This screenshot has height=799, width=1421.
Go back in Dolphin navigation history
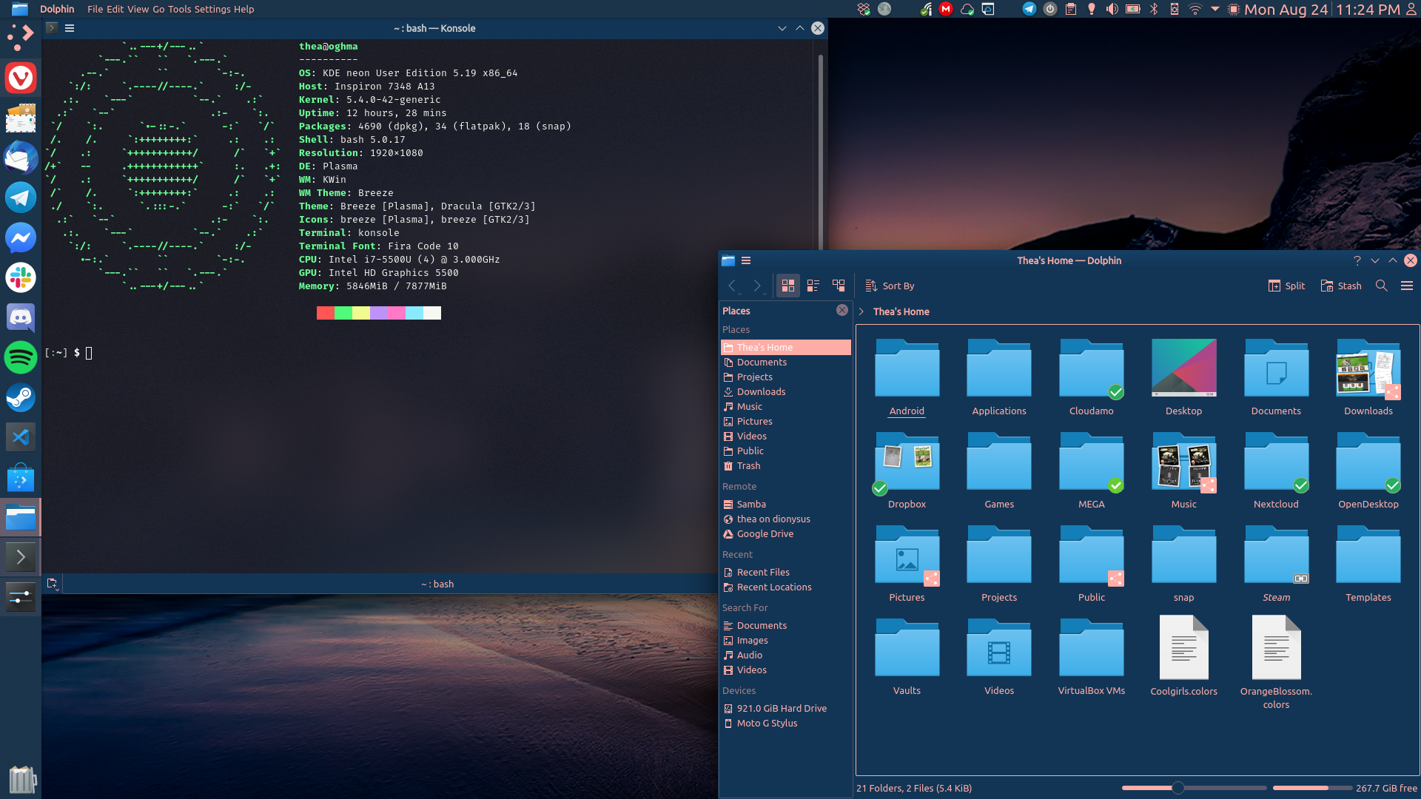pos(732,286)
